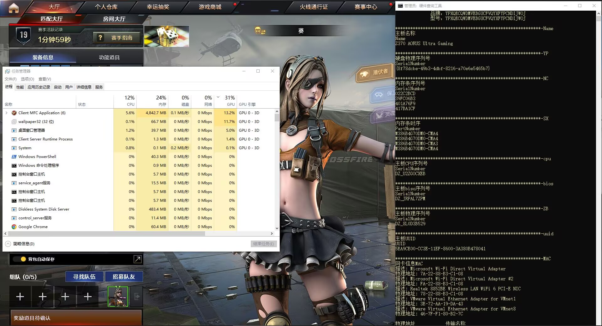Click the Task Manager horizontal scrollbar thumb

point(107,234)
